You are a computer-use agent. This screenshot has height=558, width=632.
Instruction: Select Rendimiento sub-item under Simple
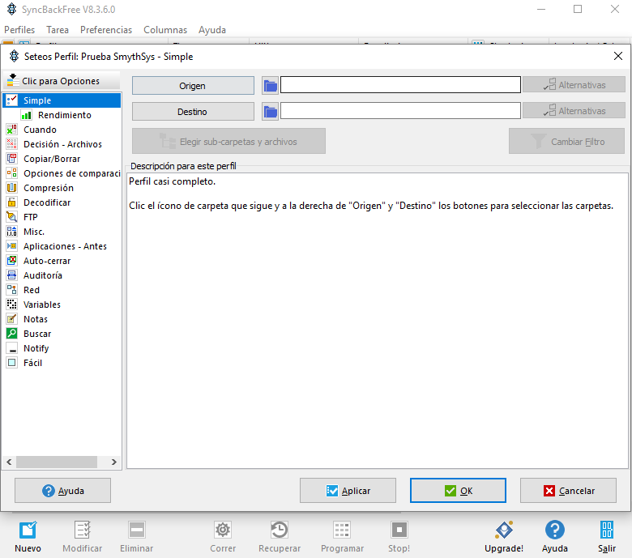click(64, 115)
